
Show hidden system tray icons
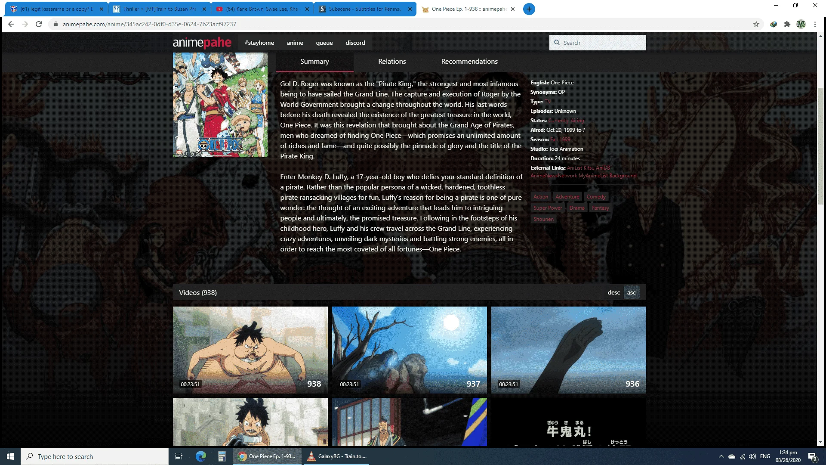[721, 456]
